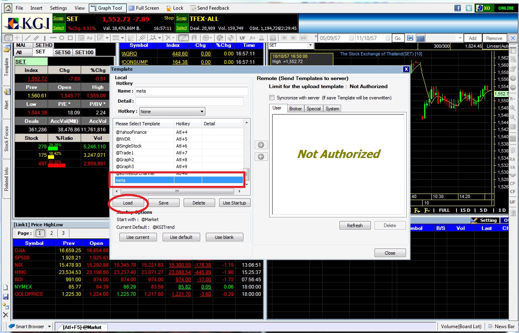The width and height of the screenshot is (519, 333).
Task: Click the Detail input field
Action: click(190, 101)
